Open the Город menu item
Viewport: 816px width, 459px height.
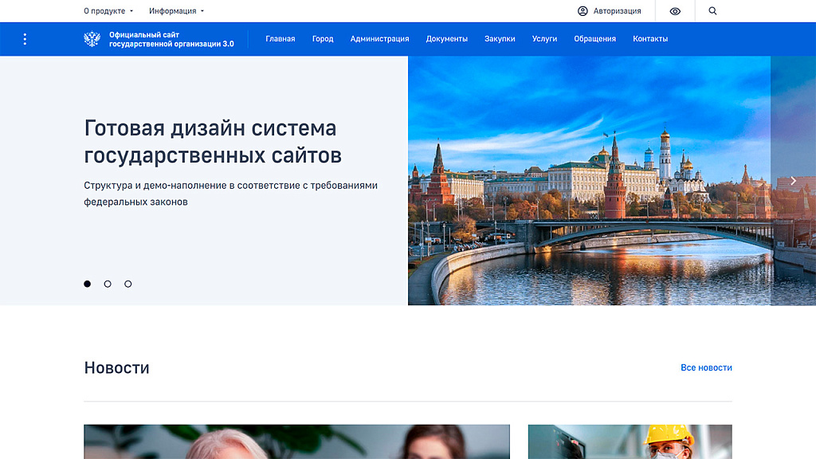[x=323, y=39]
